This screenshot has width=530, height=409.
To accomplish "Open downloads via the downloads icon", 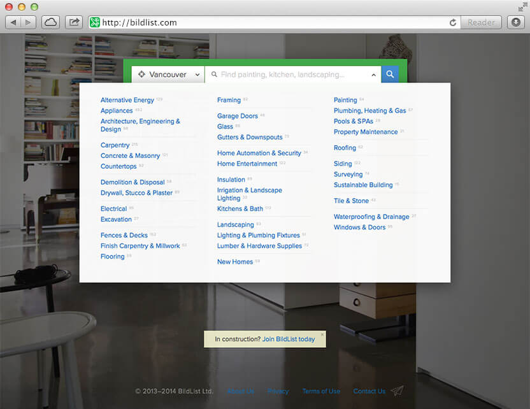I will coord(515,22).
